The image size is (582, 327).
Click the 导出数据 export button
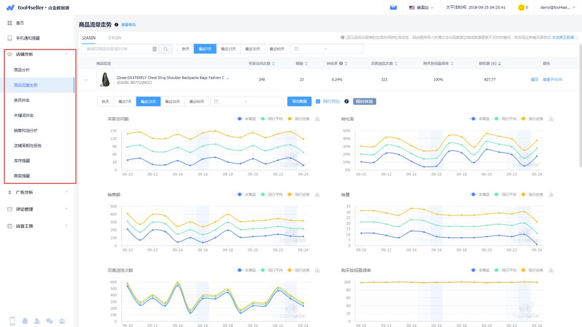coord(299,102)
